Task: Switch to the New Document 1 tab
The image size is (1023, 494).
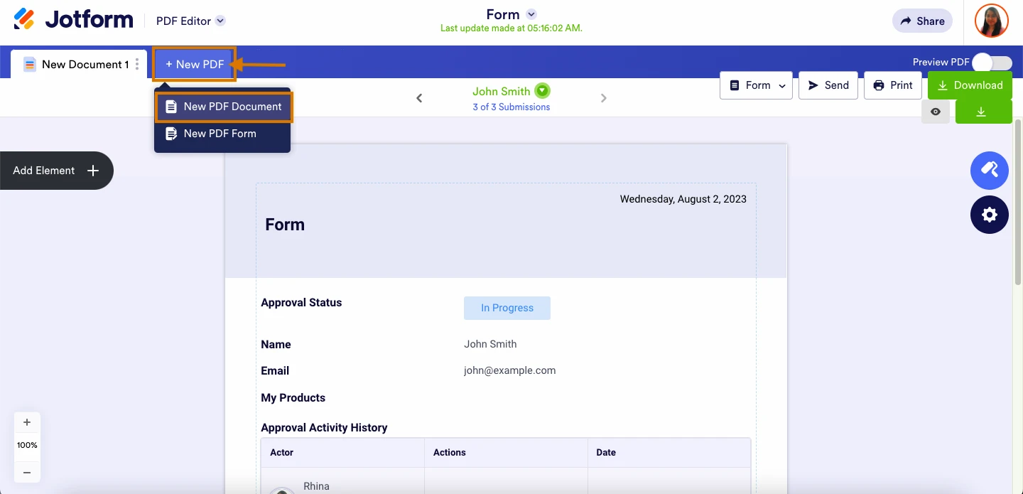Action: point(77,64)
